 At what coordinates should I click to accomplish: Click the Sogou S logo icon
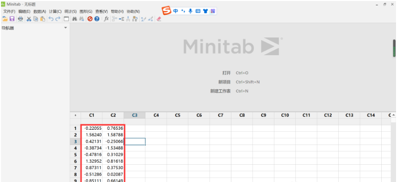(167, 11)
